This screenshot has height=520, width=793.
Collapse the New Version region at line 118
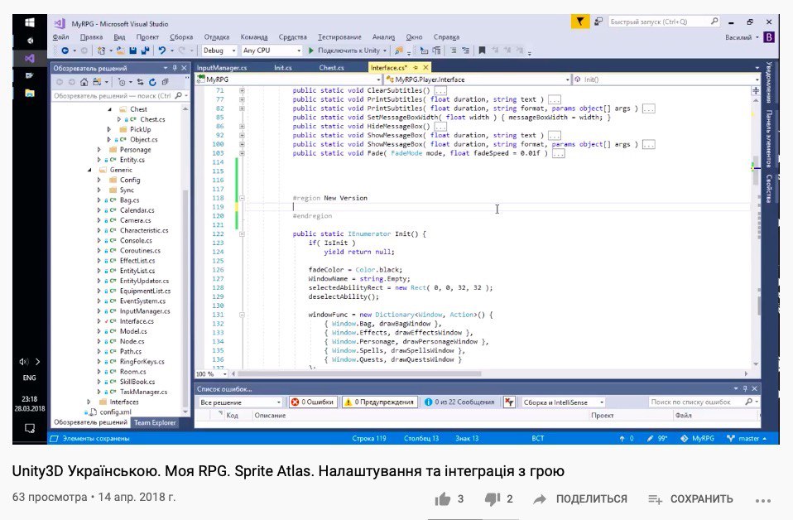click(x=242, y=198)
